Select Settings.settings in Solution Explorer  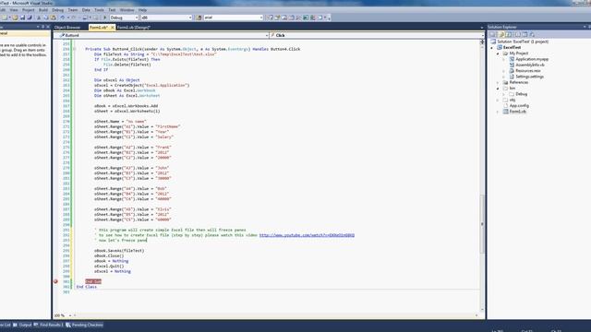(529, 77)
